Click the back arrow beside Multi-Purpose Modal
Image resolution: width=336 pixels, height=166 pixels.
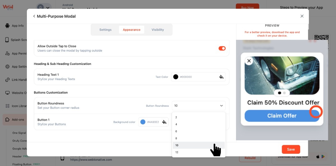34,16
